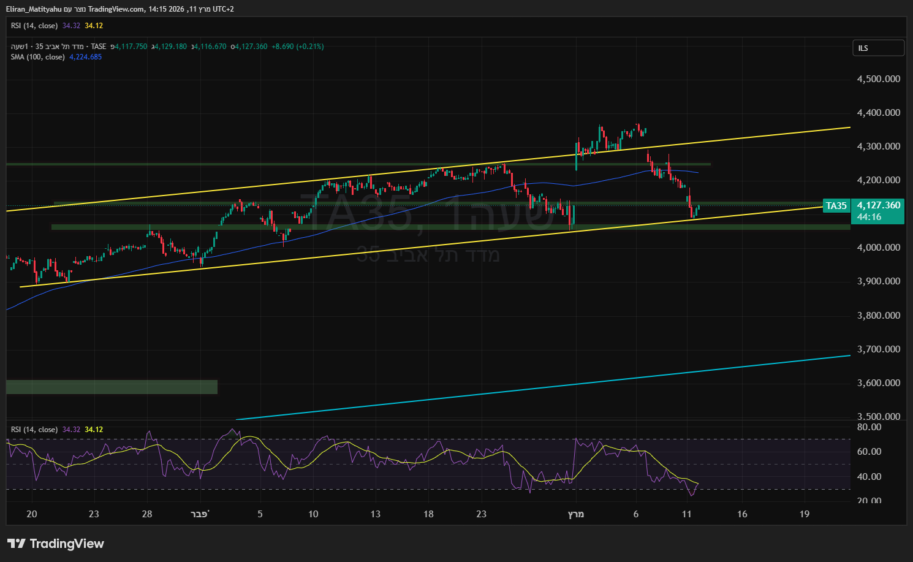This screenshot has height=562, width=913.
Task: Click the blue SMA value 4,224.685
Action: click(x=85, y=57)
